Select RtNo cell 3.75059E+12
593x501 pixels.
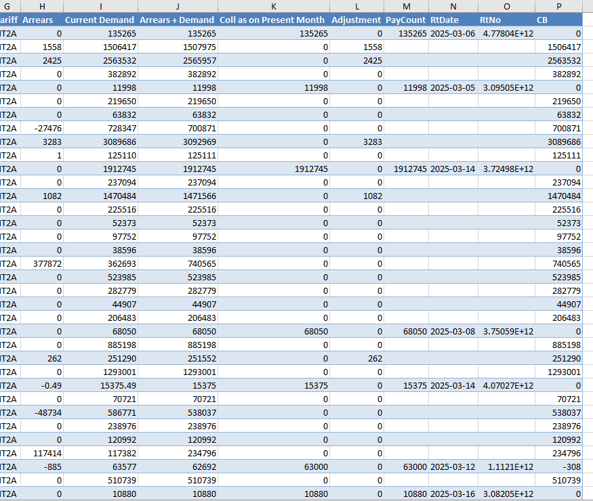coord(506,331)
